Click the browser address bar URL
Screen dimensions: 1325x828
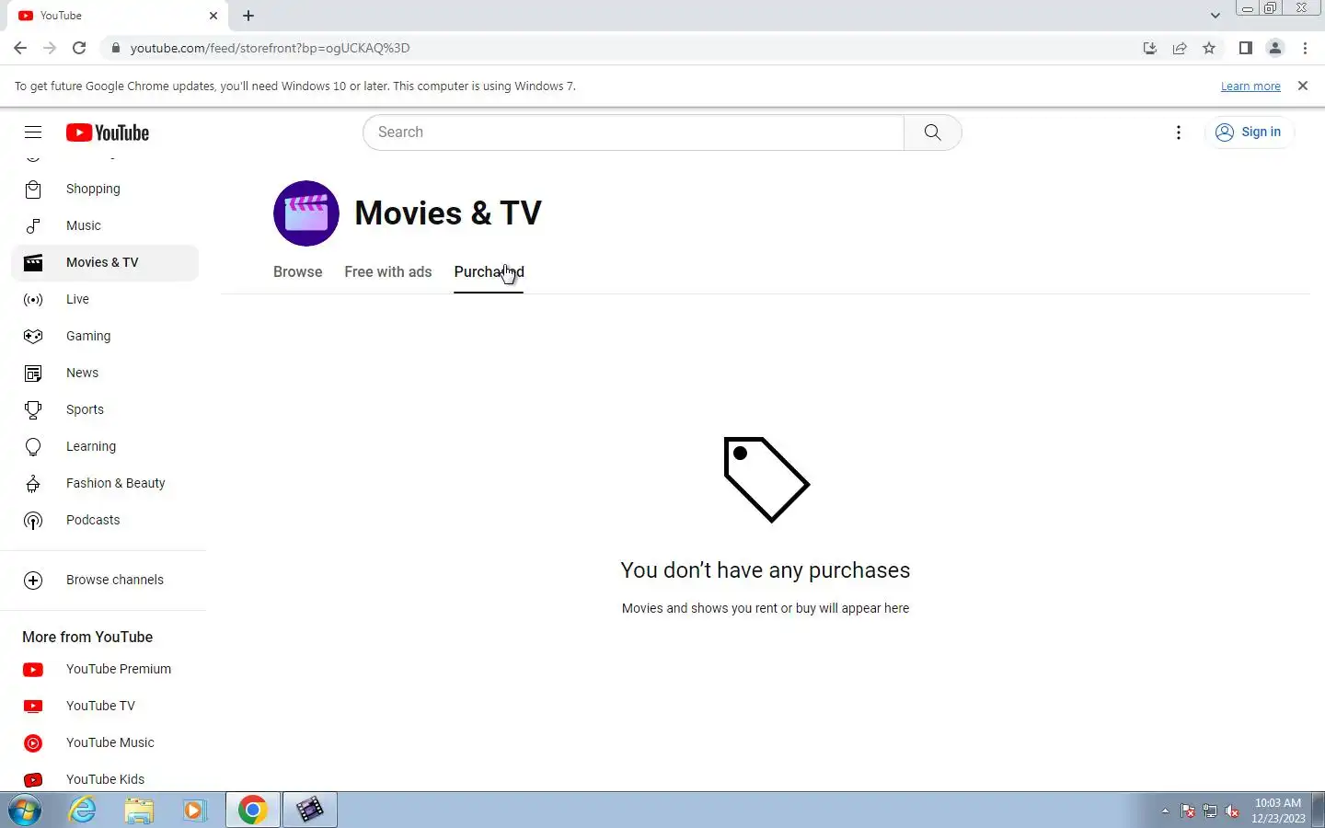pos(270,48)
